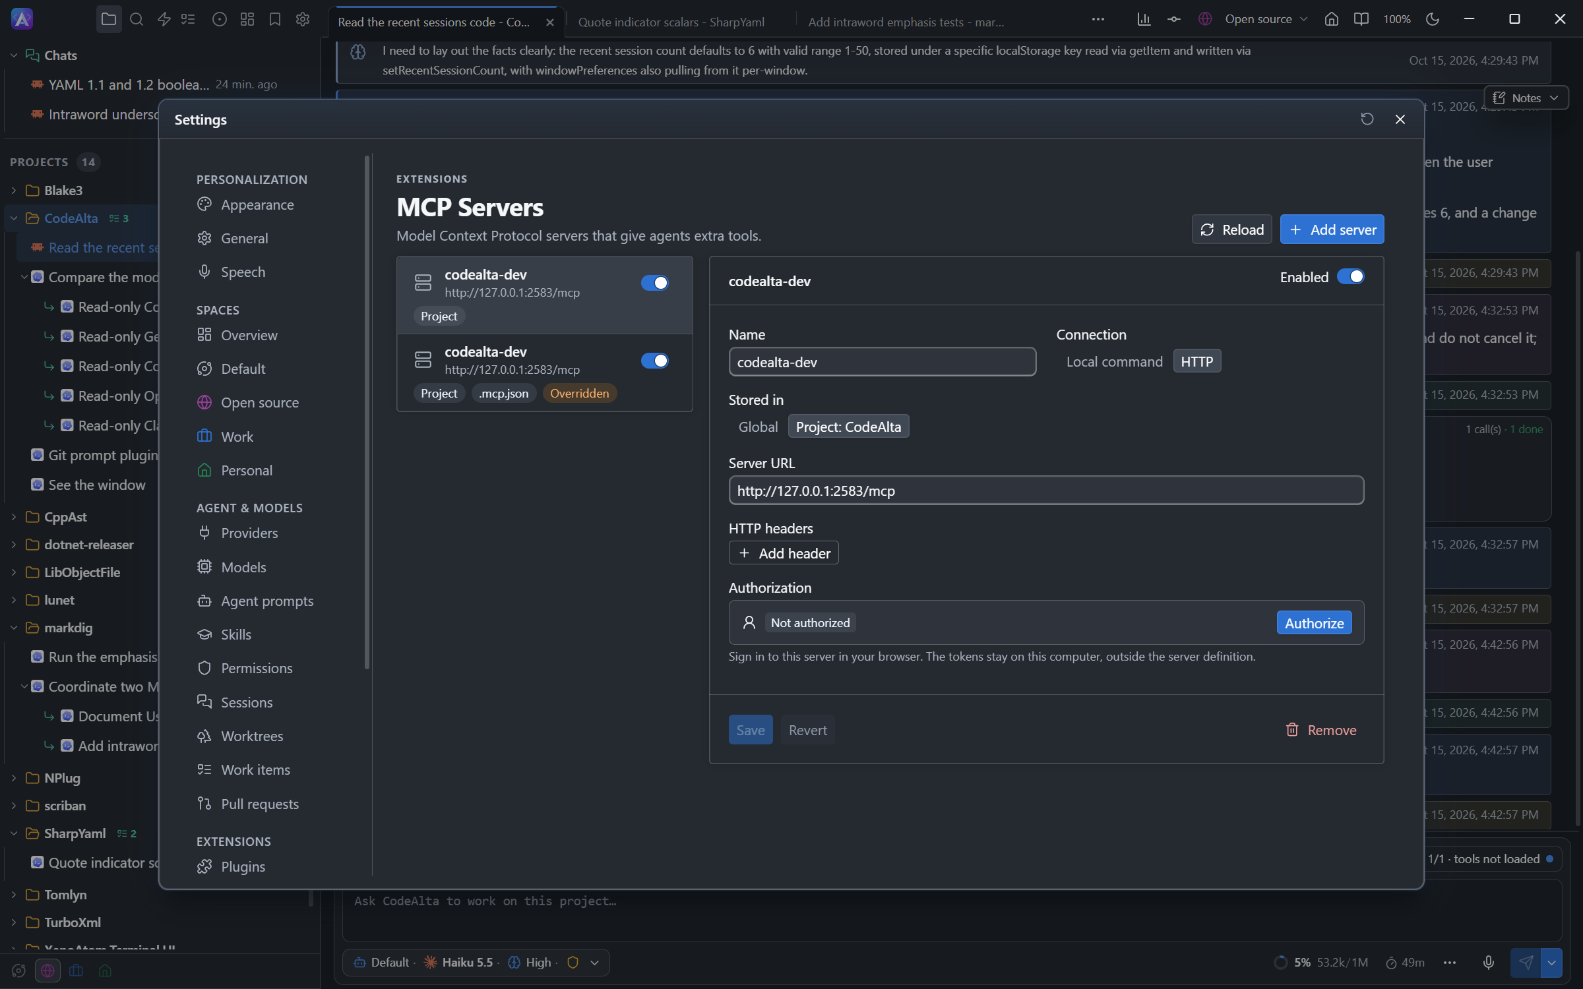Image resolution: width=1583 pixels, height=989 pixels.
Task: Select HTTP connection type
Action: [1196, 361]
